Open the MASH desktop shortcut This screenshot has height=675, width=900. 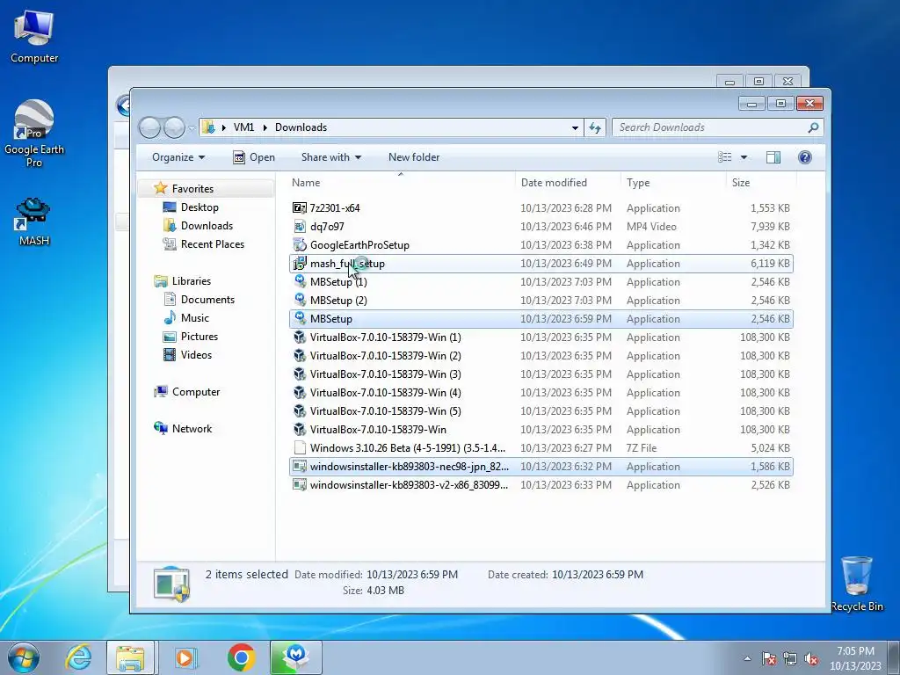point(34,221)
